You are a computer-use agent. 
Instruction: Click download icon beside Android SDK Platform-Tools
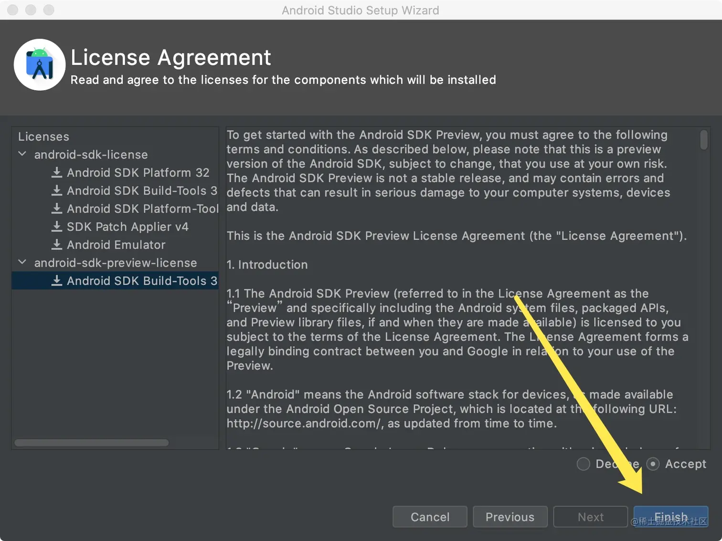click(x=57, y=208)
